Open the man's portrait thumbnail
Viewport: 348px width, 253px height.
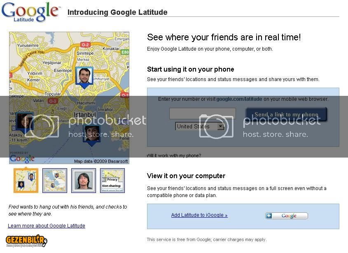point(84,181)
